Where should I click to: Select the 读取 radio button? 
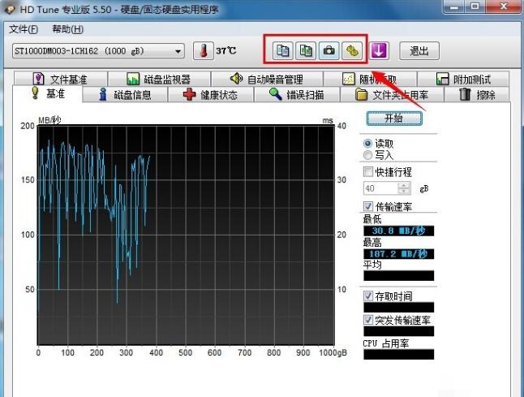369,143
